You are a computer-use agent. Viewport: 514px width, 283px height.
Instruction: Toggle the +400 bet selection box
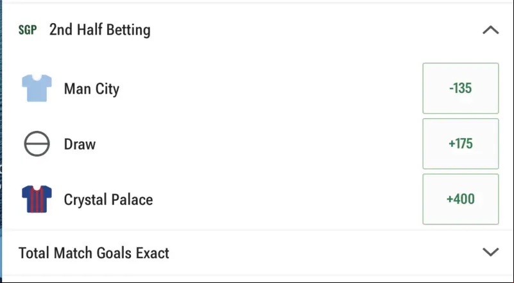pos(461,199)
